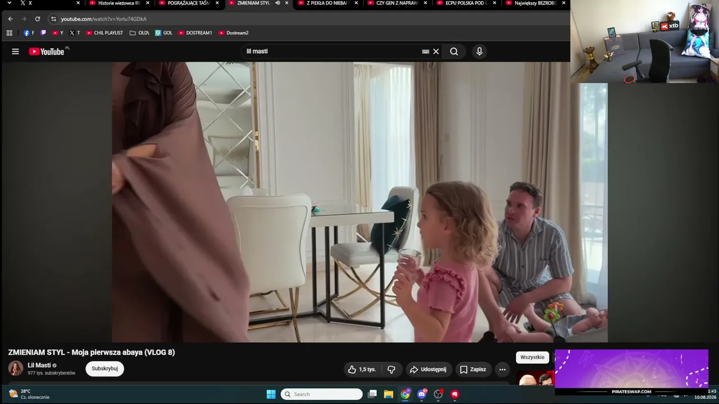Viewport: 719px width, 404px height.
Task: Start voice search with the microphone
Action: [x=479, y=52]
